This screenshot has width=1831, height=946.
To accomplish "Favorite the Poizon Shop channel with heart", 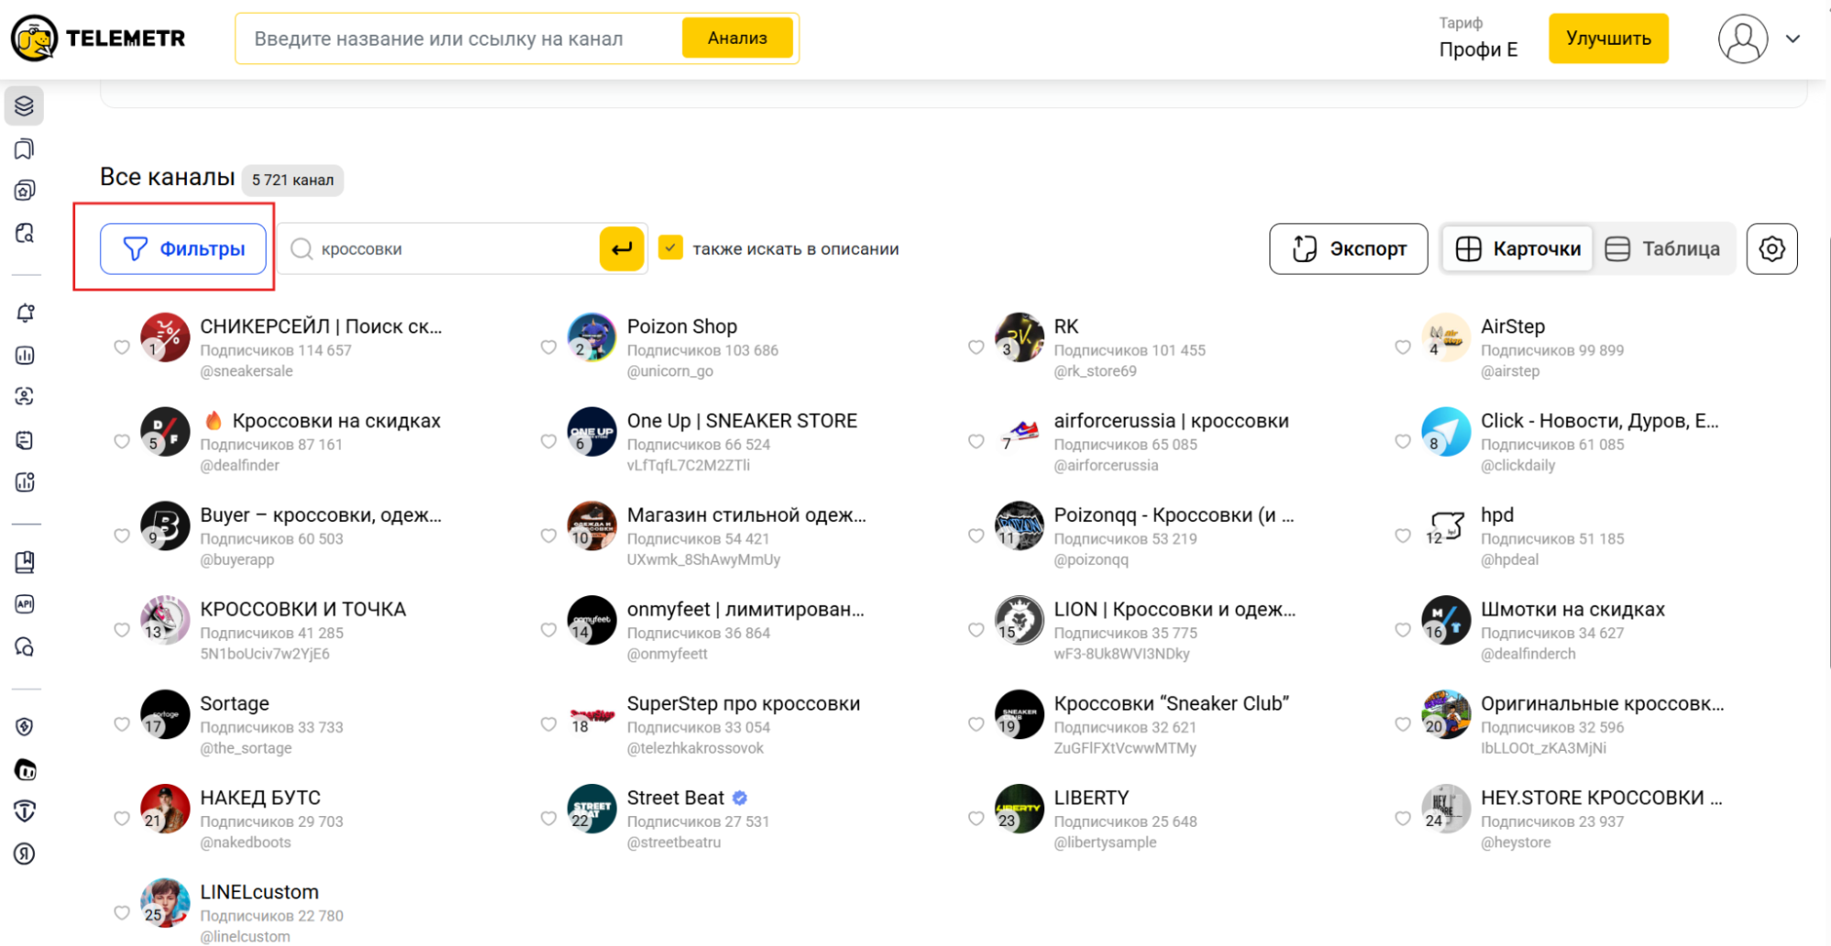I will click(549, 348).
